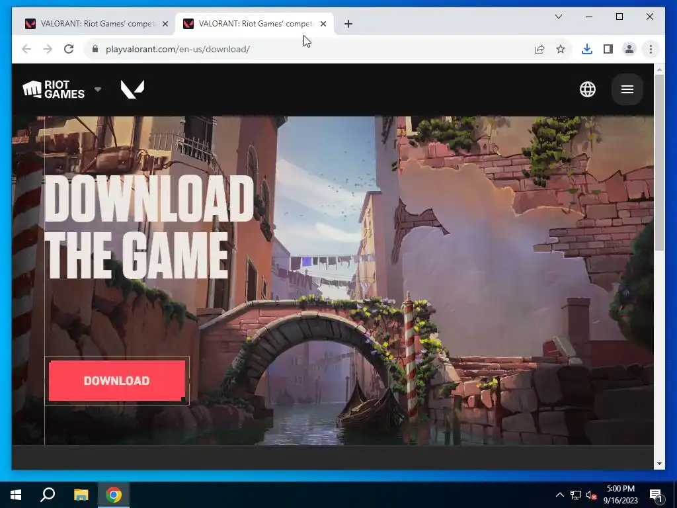677x508 pixels.
Task: Click the page scrollbar thumb
Action: pos(659,162)
